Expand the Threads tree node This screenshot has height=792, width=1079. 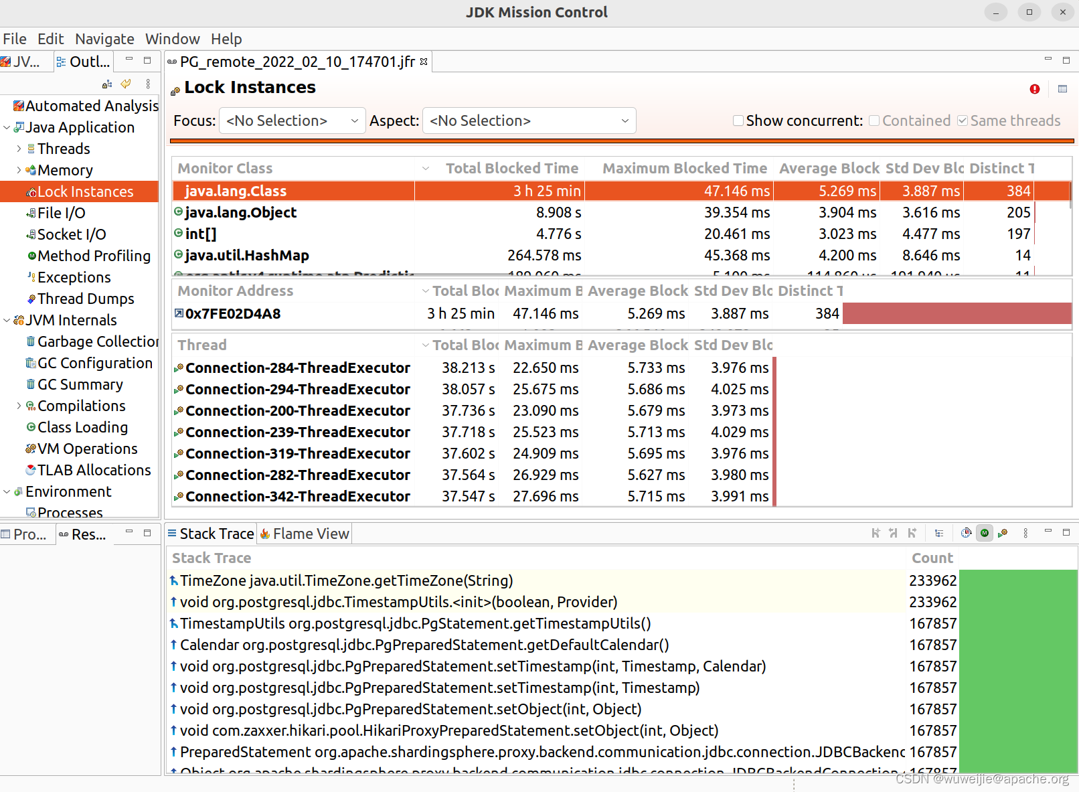point(19,149)
